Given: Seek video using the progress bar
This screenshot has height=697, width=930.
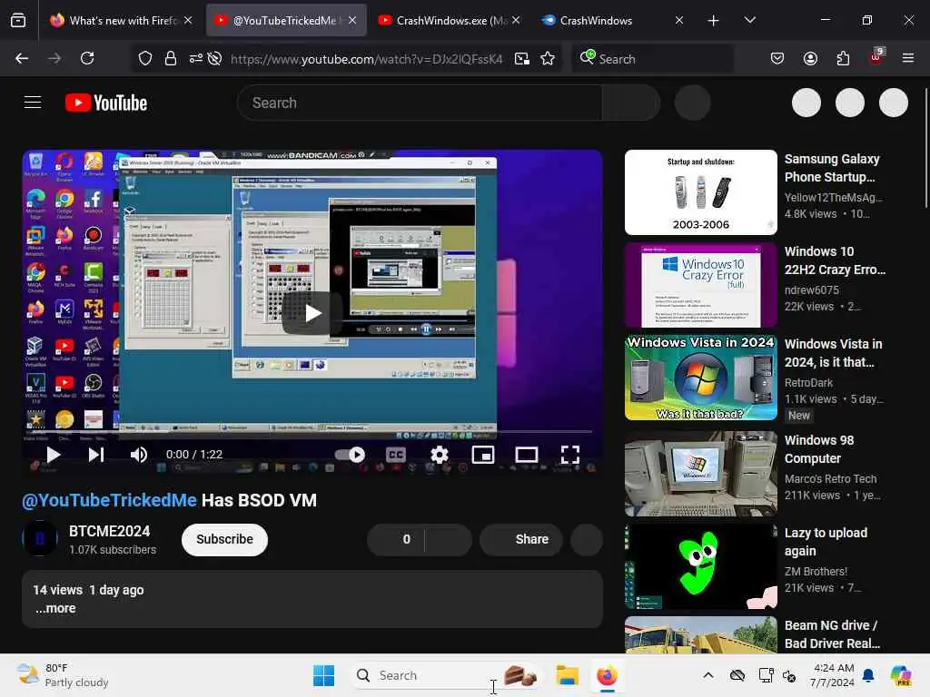Looking at the screenshot, I should click(x=312, y=431).
